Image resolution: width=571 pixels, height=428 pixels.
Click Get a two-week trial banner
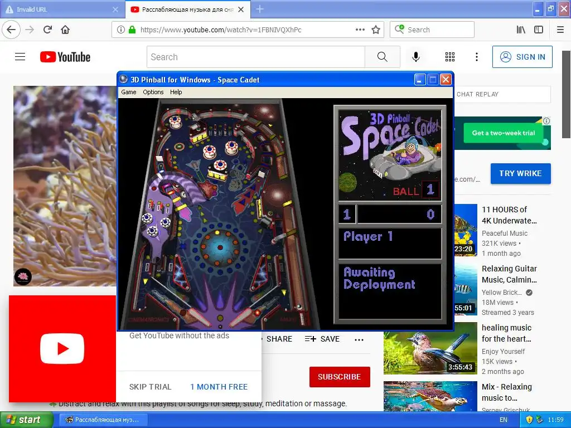504,133
